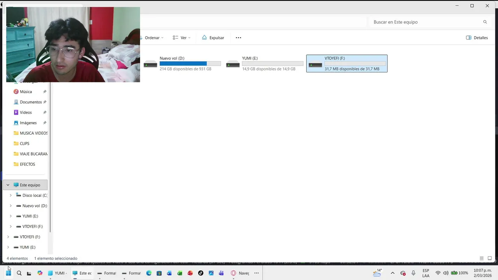Open Microsoft Edge from taskbar

pos(149,273)
